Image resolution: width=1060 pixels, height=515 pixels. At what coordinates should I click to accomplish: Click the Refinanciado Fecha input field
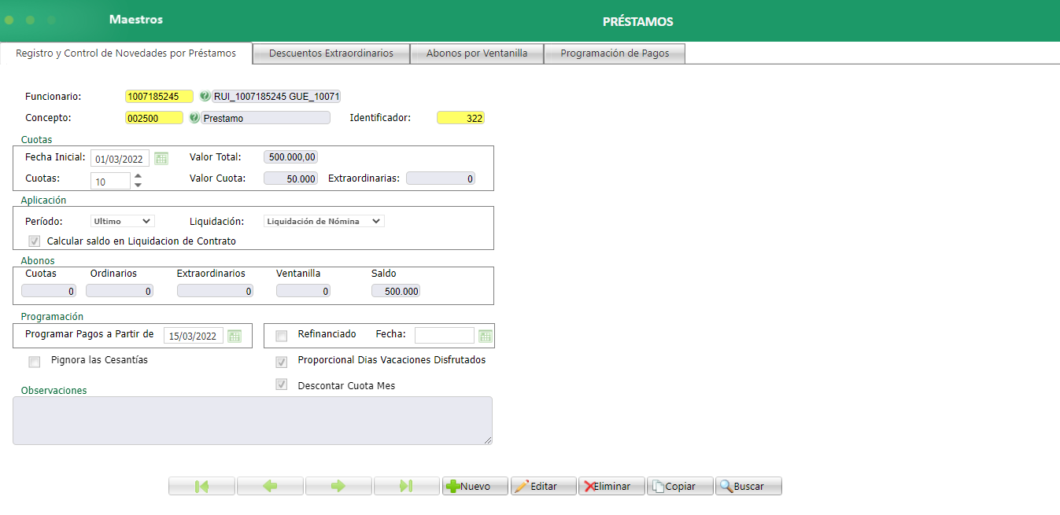[445, 335]
